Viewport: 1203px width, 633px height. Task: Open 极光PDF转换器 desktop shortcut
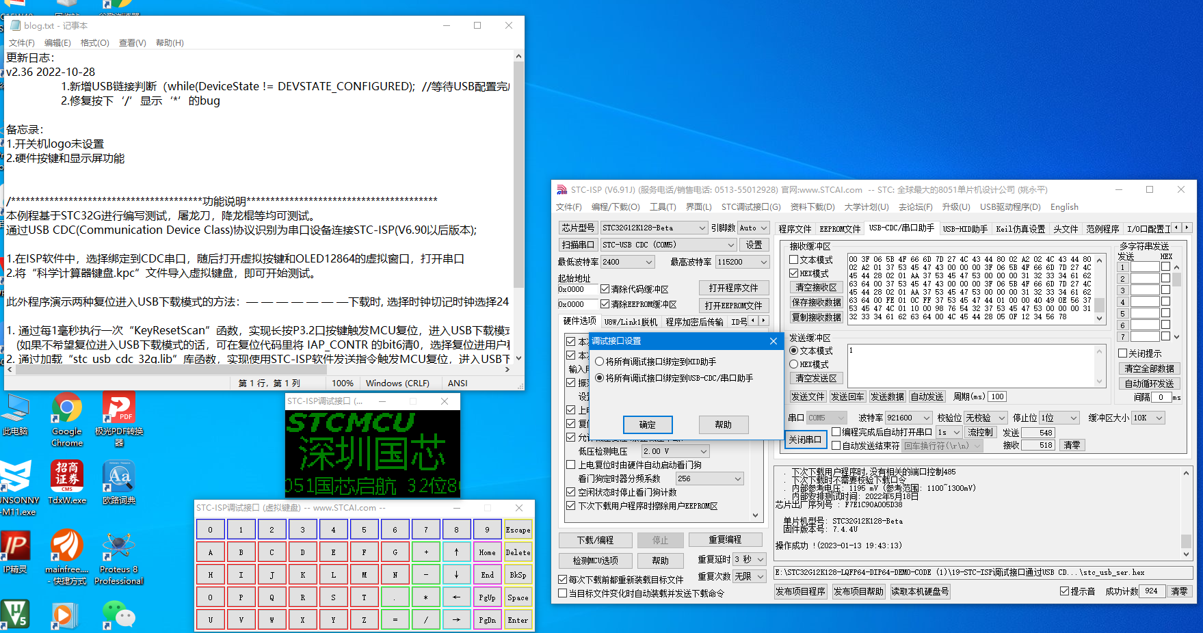pos(118,420)
